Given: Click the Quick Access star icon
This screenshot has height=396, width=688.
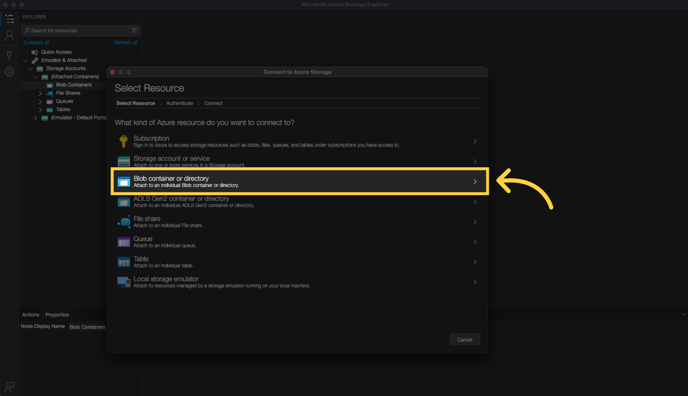Looking at the screenshot, I should click(35, 52).
